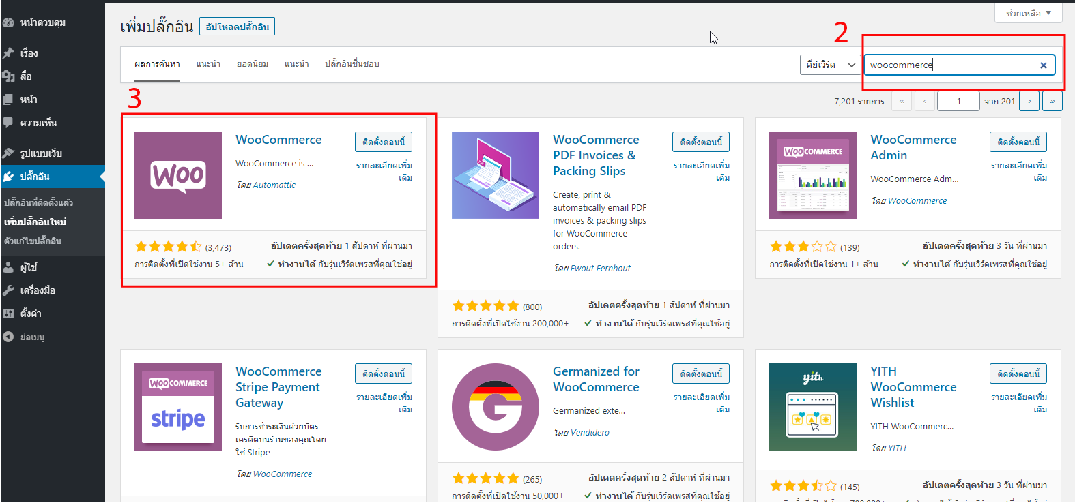Clear the woocommerce search text with X
The width and height of the screenshot is (1075, 503).
tap(1043, 65)
